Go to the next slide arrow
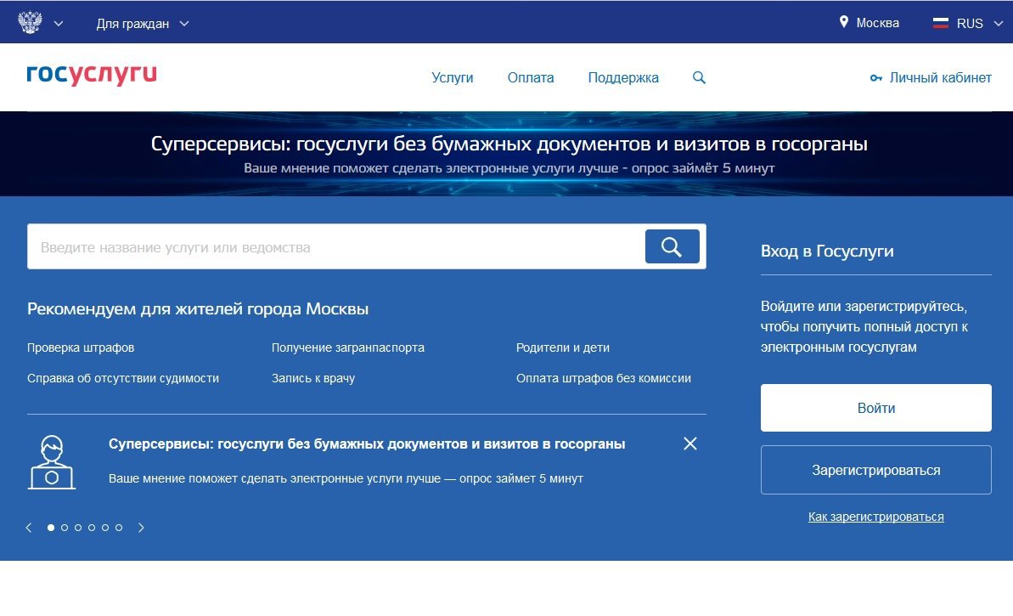Viewport: 1013px width, 616px height. tap(141, 528)
